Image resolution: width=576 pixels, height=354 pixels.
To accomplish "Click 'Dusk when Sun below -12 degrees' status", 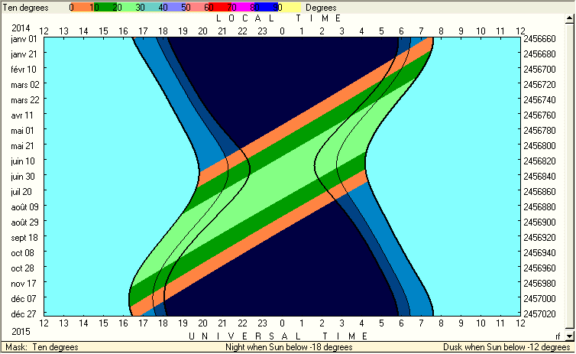I will click(506, 347).
